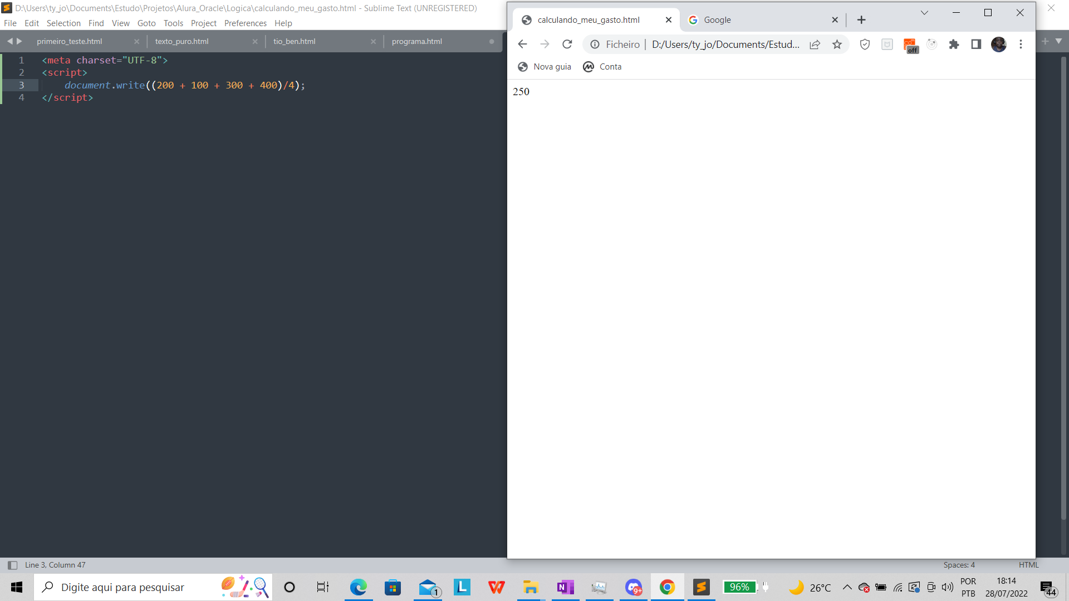Open Sublime Text View menu

tap(120, 23)
